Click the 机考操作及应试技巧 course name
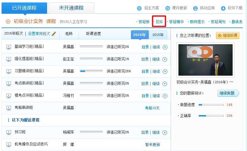 click(x=31, y=144)
